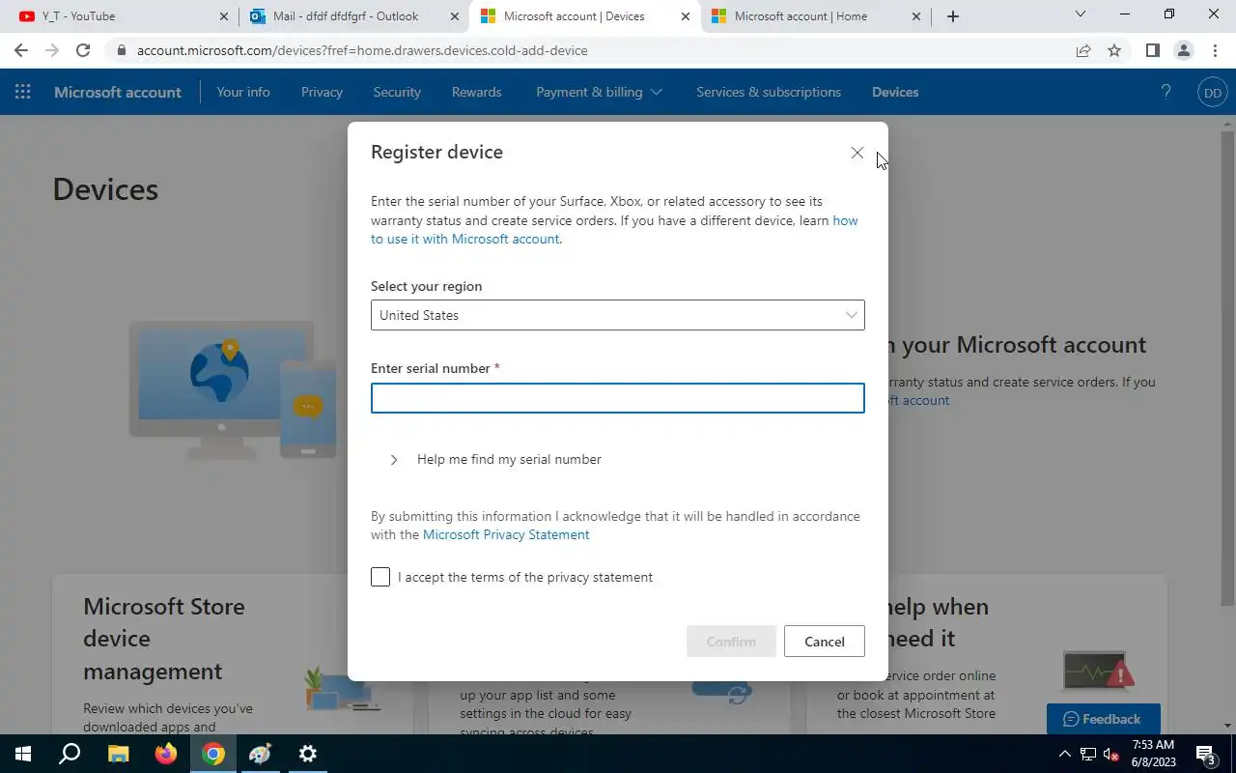Image resolution: width=1236 pixels, height=773 pixels.
Task: Expand Payment & billing menu
Action: tap(599, 92)
